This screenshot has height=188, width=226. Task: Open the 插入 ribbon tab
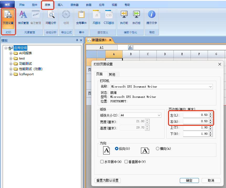[x=60, y=5]
